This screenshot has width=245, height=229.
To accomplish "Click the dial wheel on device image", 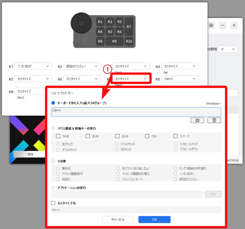I will pos(81,23).
